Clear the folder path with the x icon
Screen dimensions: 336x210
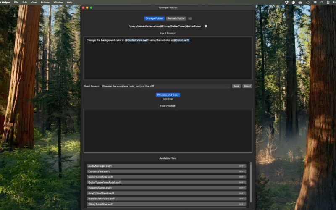click(206, 26)
